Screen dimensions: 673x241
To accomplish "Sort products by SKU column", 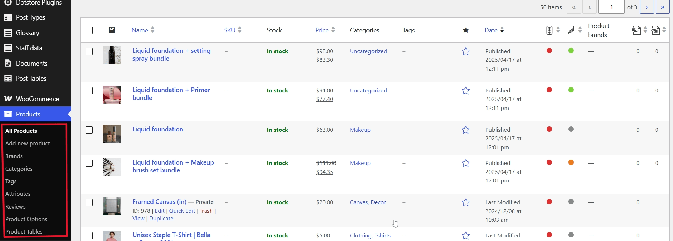I will [233, 30].
